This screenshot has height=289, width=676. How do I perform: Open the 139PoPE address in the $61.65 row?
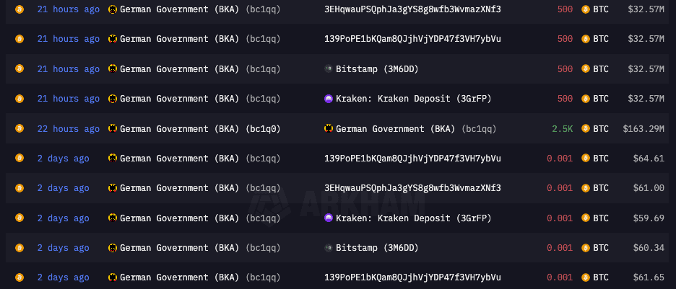pos(412,277)
